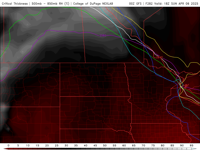Click the colorbar value "0"
The width and height of the screenshot is (200, 150).
pos(8,145)
